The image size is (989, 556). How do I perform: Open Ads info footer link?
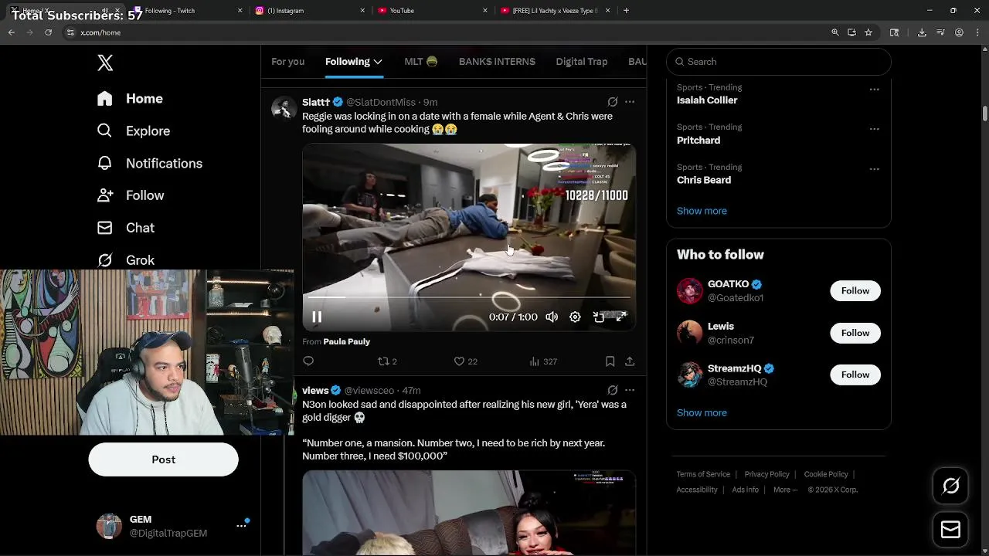745,490
